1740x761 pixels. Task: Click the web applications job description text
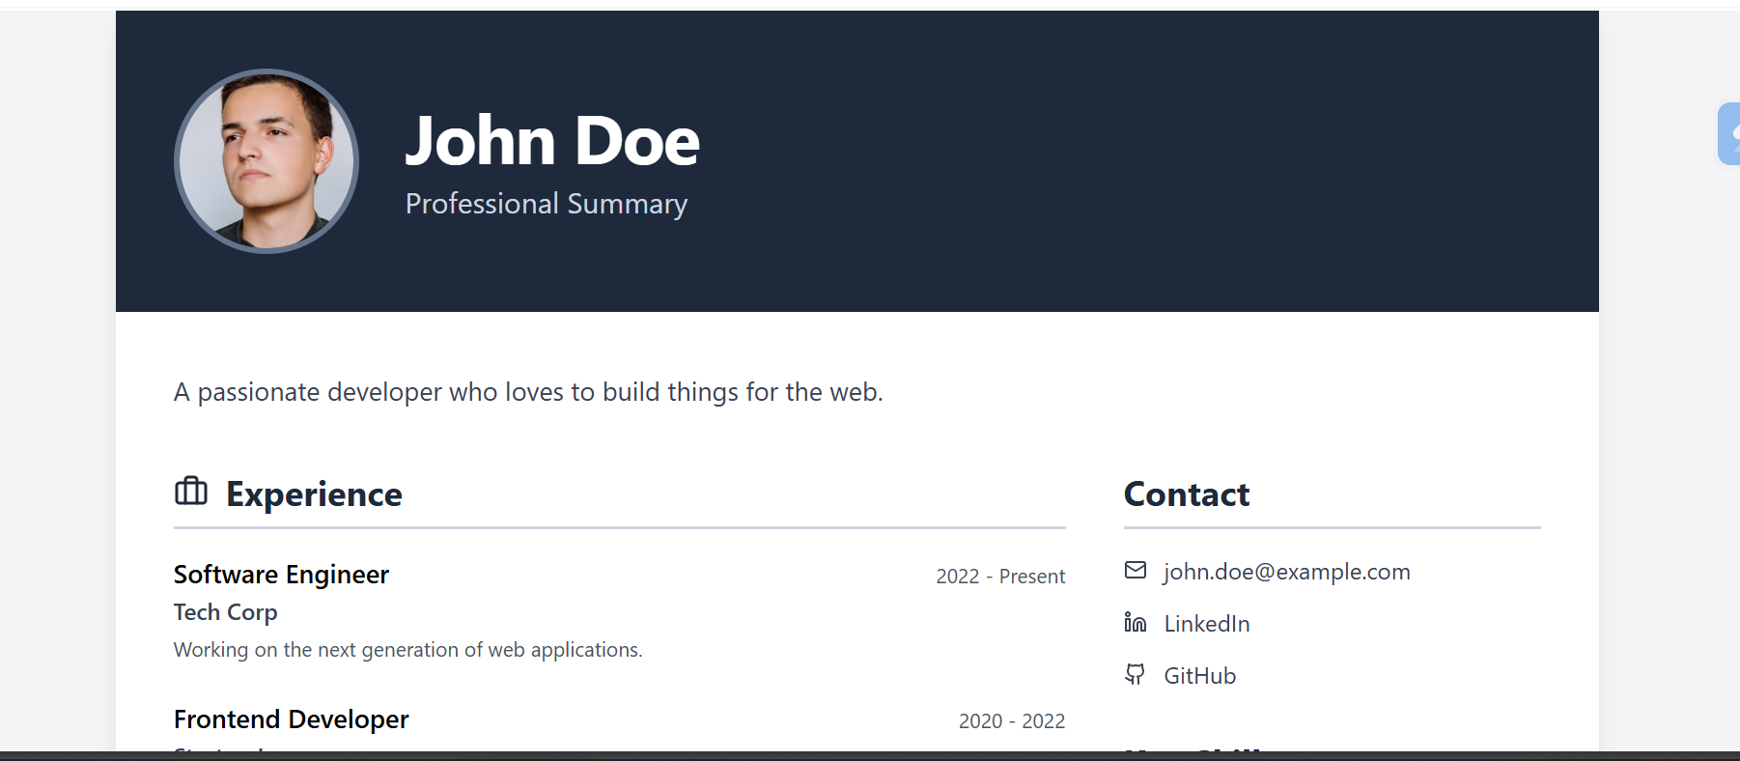(x=407, y=650)
